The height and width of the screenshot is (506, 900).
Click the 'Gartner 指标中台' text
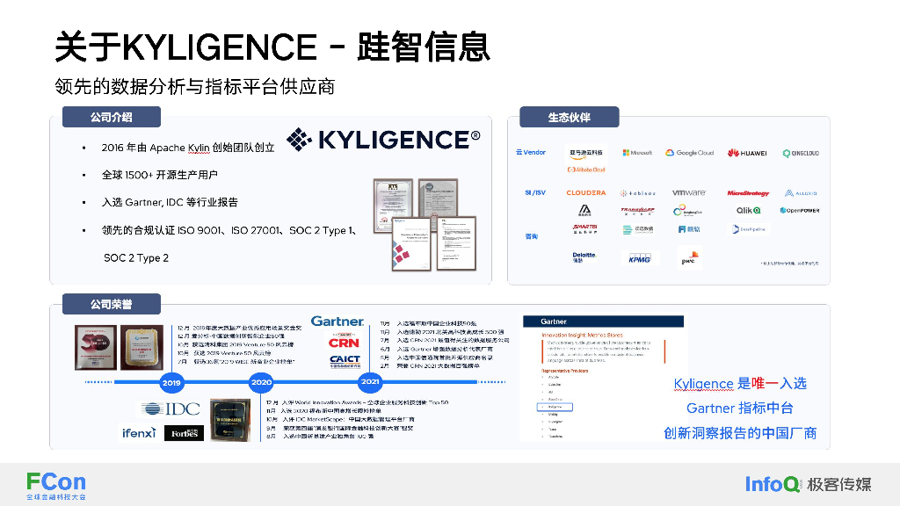coord(740,408)
